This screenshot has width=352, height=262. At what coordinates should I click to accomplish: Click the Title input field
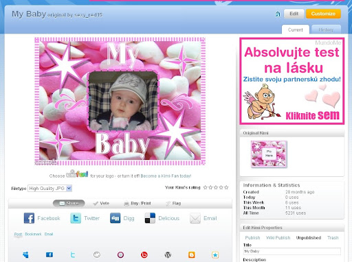[x=292, y=251]
